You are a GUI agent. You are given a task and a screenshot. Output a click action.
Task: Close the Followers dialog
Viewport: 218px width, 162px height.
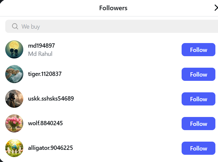point(216,8)
